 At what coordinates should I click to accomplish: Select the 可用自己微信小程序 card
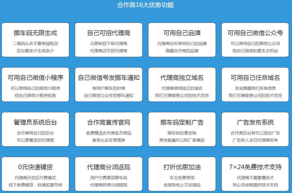[35, 85]
